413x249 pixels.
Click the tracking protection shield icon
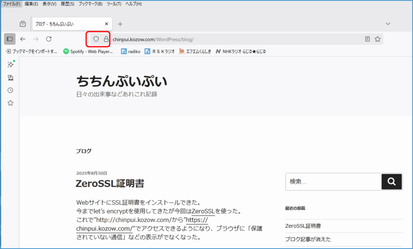pos(96,39)
